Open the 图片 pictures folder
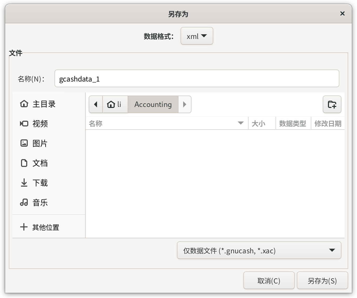The image size is (357, 298). (x=49, y=144)
